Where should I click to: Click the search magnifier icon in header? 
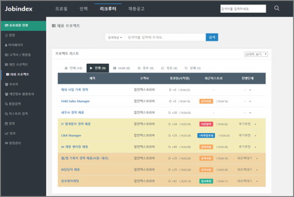coord(277,8)
